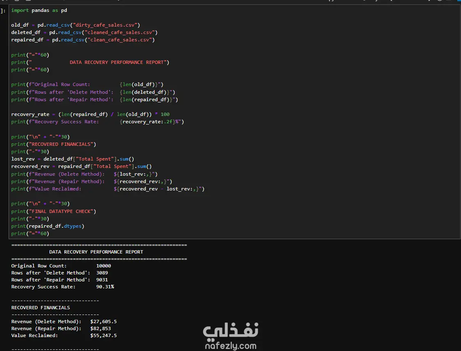Click output row 'Original Row Count: 10000'
The height and width of the screenshot is (351, 461).
[x=61, y=266]
